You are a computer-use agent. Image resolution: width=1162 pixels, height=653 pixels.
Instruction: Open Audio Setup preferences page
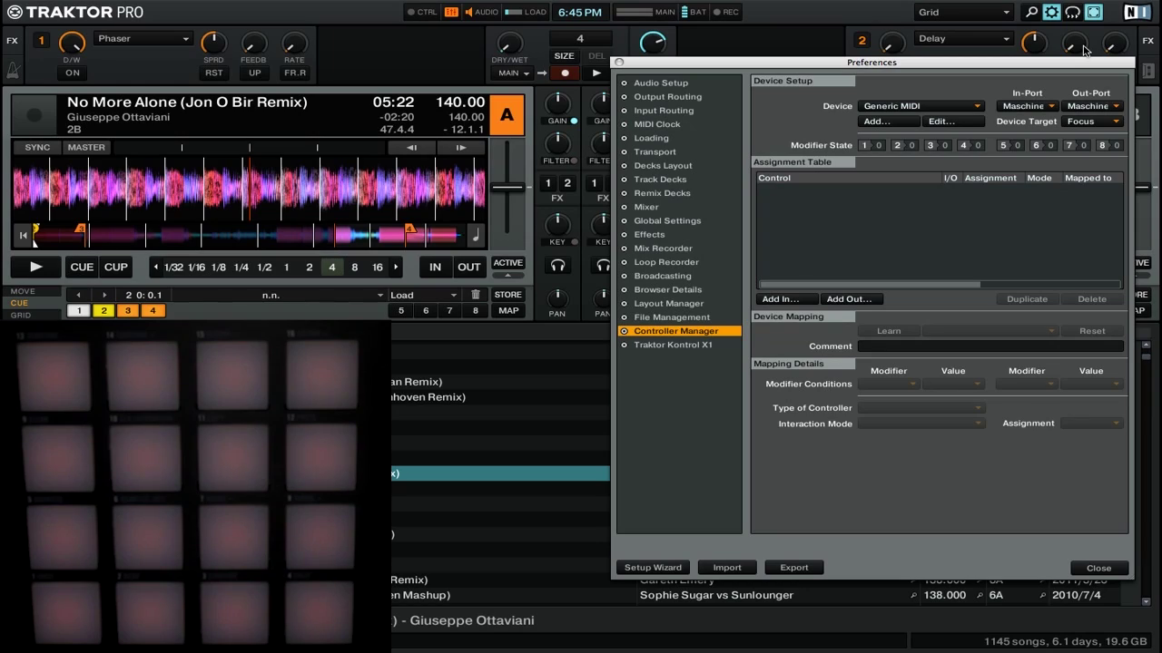661,83
